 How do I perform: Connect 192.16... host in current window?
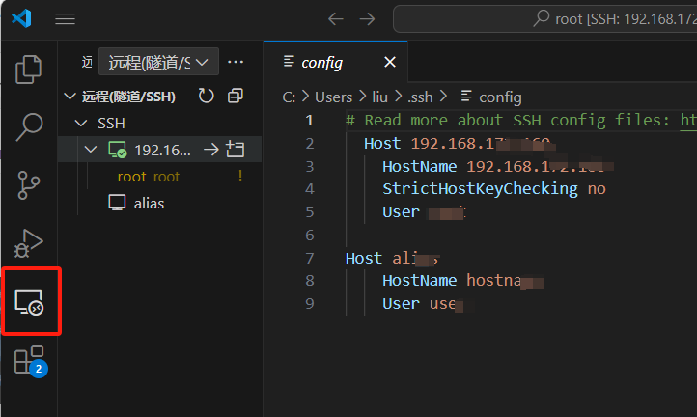[x=211, y=150]
